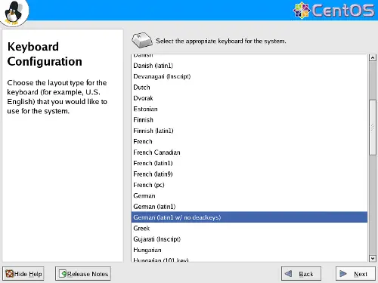Open the Release Notes
Viewport: 378px width, 283px height.
click(83, 273)
